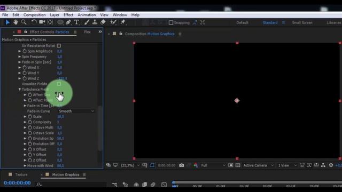
Task: Open the Composition Flowchart icon
Action: pos(323,165)
